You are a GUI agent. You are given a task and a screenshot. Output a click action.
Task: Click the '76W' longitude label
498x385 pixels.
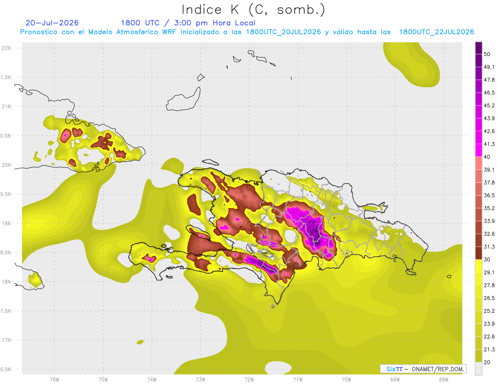coord(54,379)
